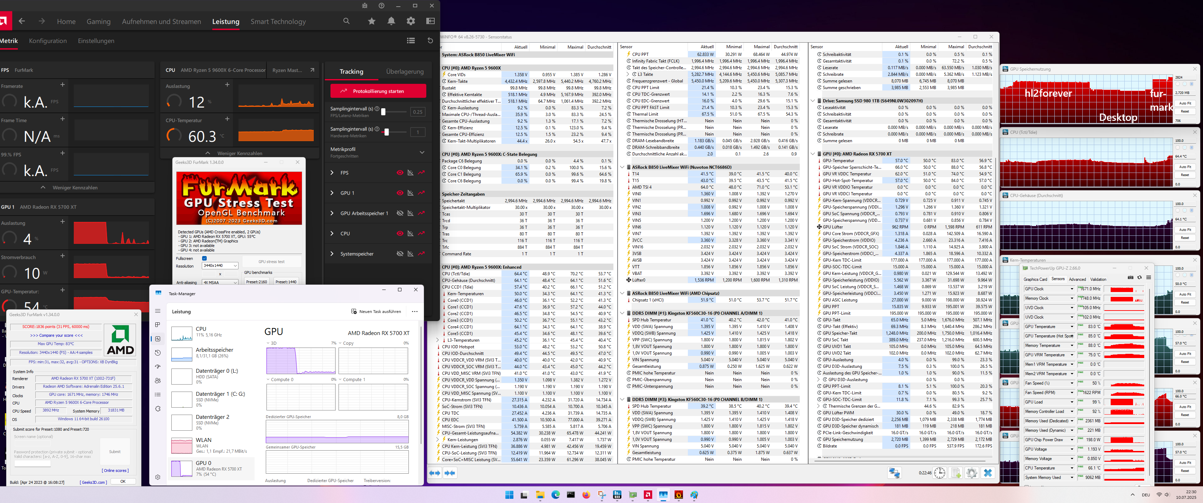Open the Fan Speed (RPM) dropdown in GPU-Z

(1072, 392)
